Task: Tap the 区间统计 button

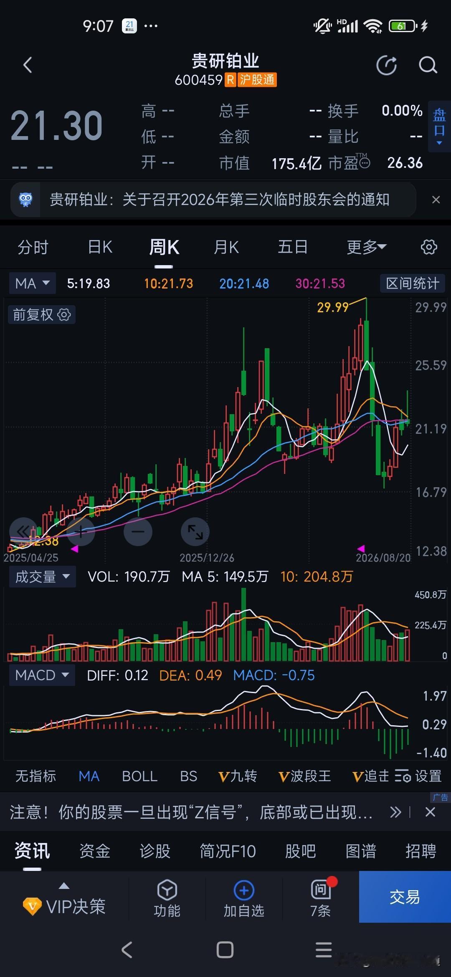Action: click(413, 283)
